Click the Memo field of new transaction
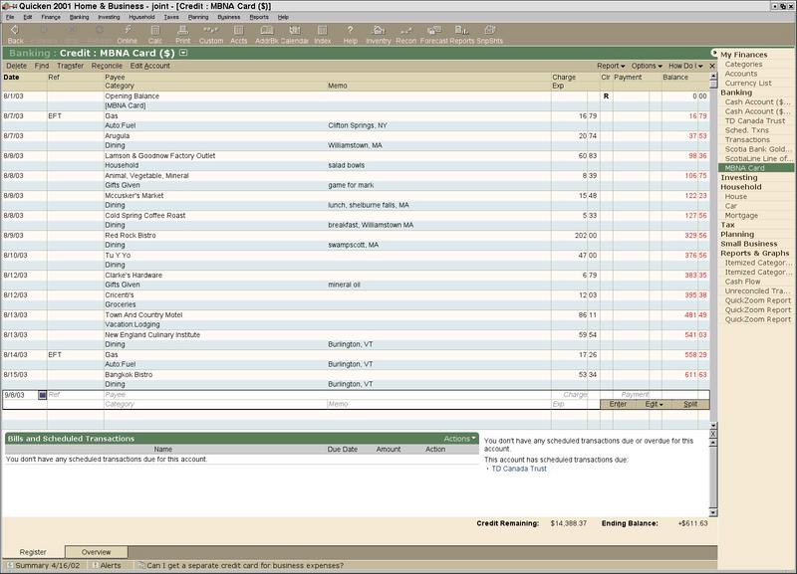 (x=438, y=405)
